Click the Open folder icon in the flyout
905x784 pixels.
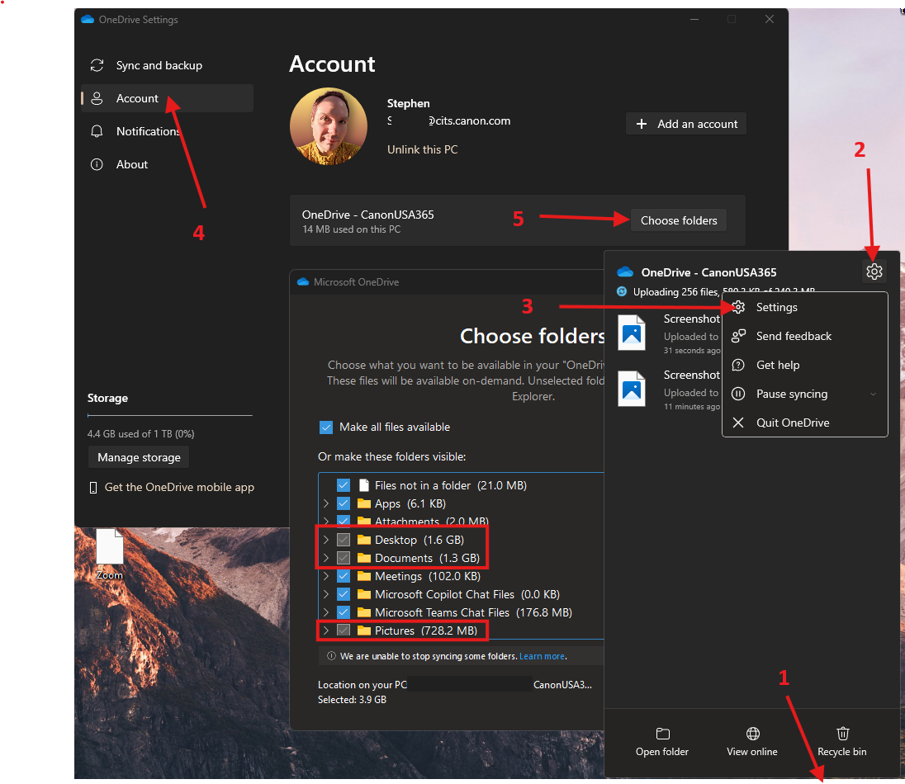[662, 733]
